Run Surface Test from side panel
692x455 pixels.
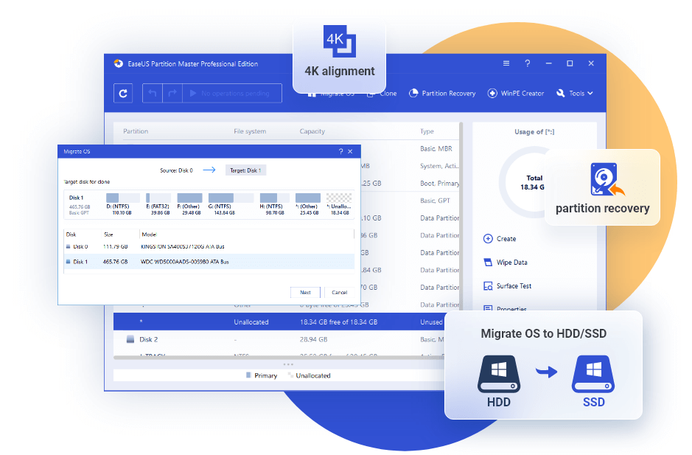click(507, 286)
